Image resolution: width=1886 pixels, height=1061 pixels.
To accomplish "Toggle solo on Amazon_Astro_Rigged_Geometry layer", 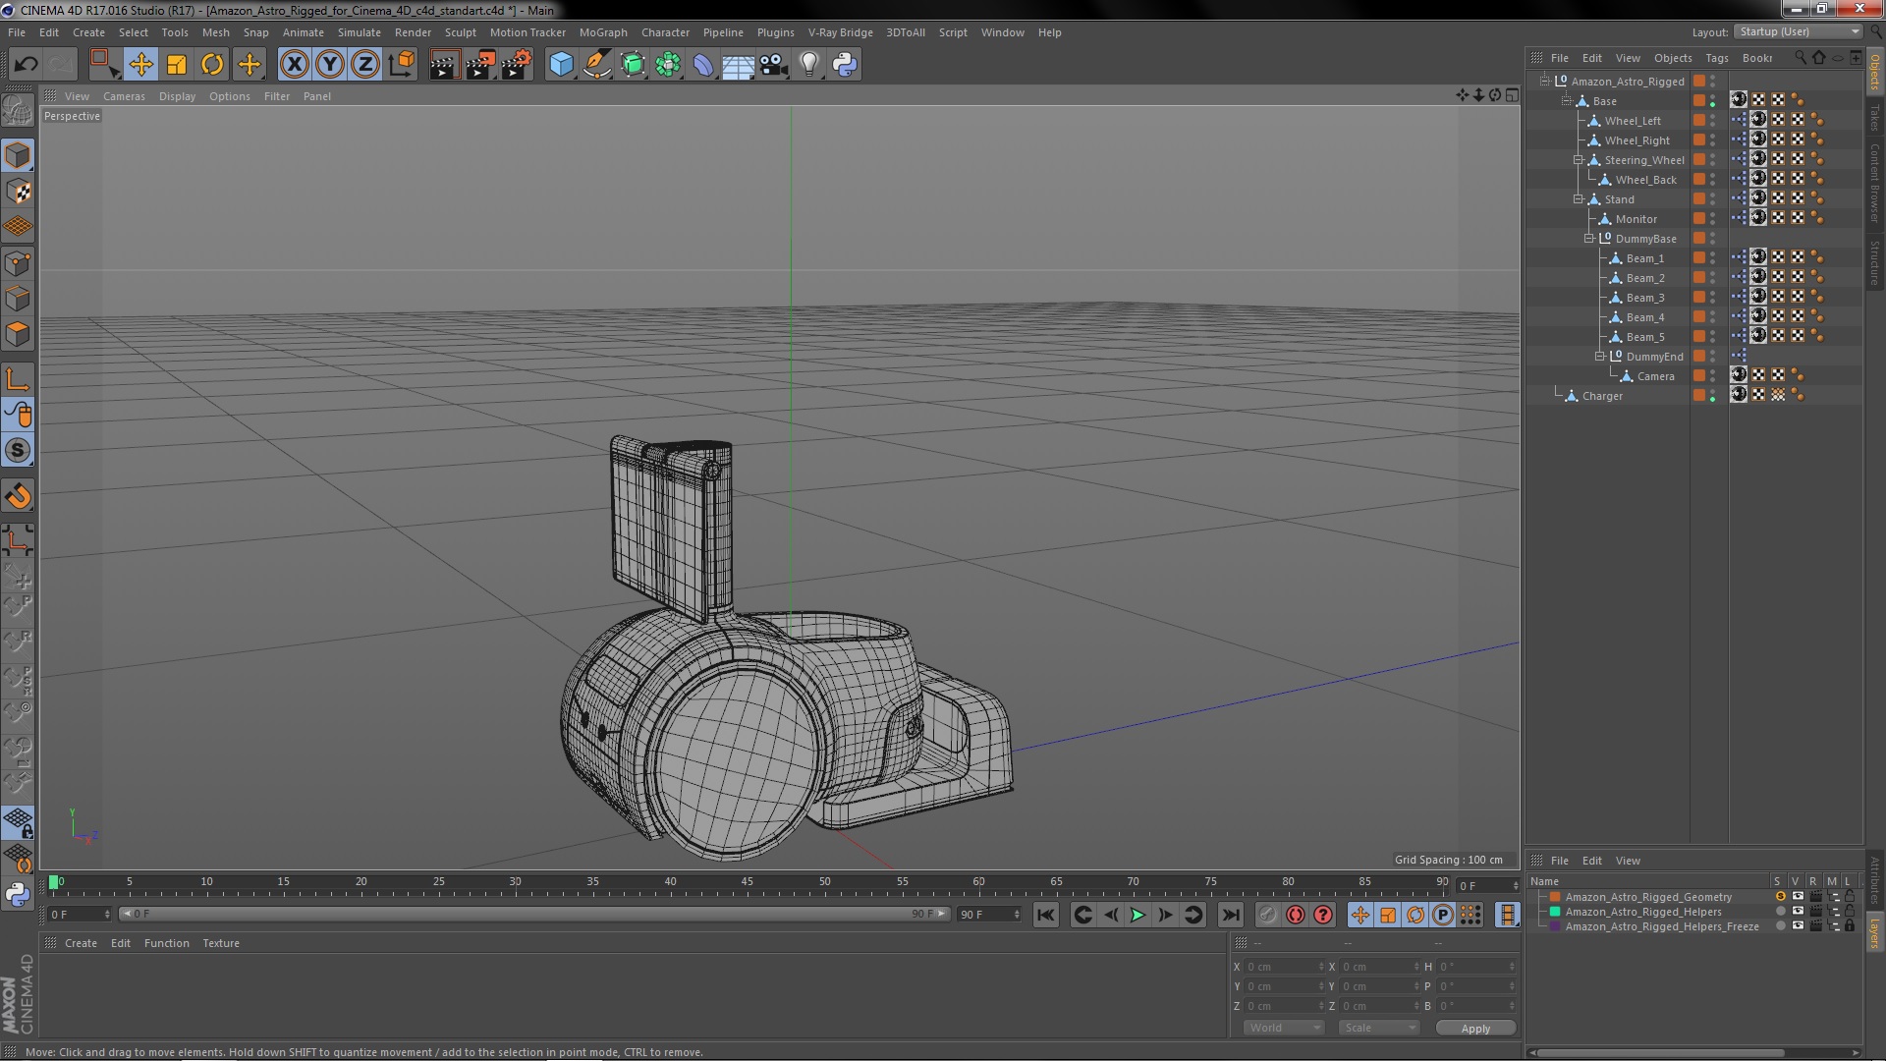I will 1780,897.
